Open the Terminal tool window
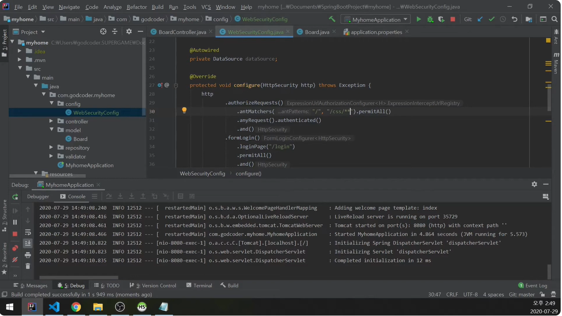 (x=199, y=285)
